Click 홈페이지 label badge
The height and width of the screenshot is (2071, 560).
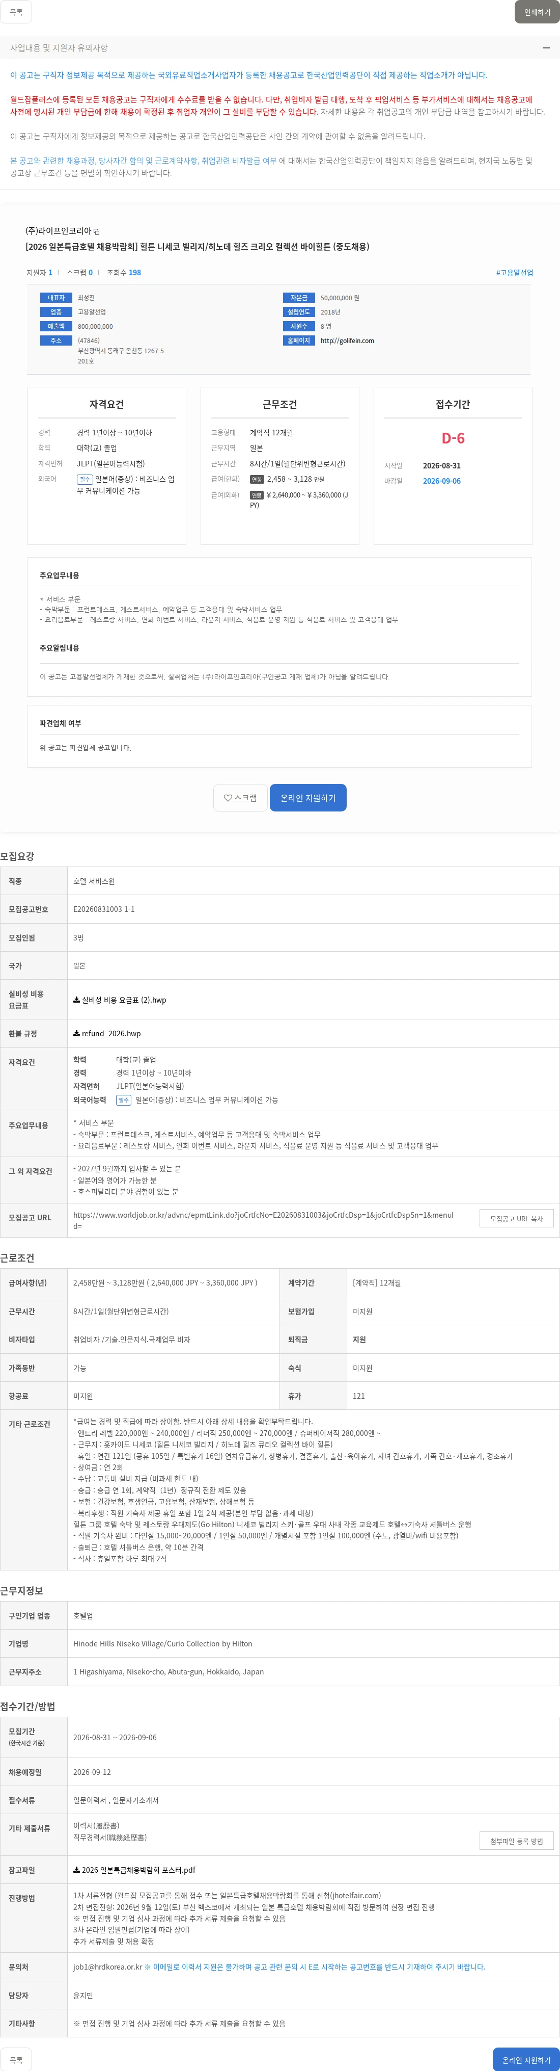pos(298,341)
